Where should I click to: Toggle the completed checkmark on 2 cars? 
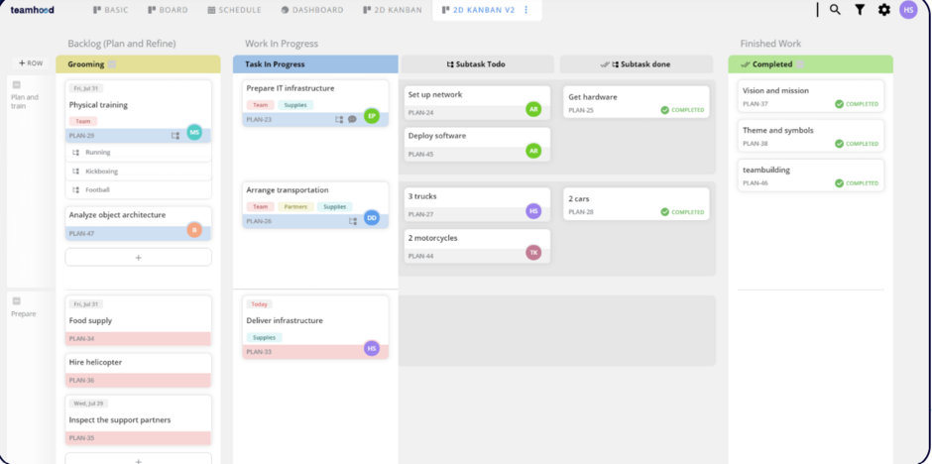point(665,212)
